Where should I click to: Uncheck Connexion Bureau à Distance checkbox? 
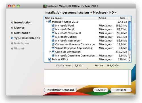tap(53, 44)
